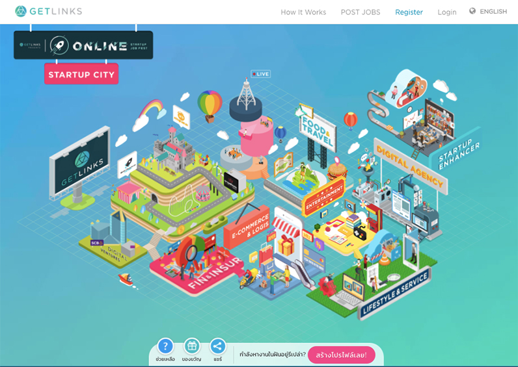This screenshot has width=518, height=367.
Task: Click the rainbow-striped hot air balloon
Action: [x=210, y=105]
